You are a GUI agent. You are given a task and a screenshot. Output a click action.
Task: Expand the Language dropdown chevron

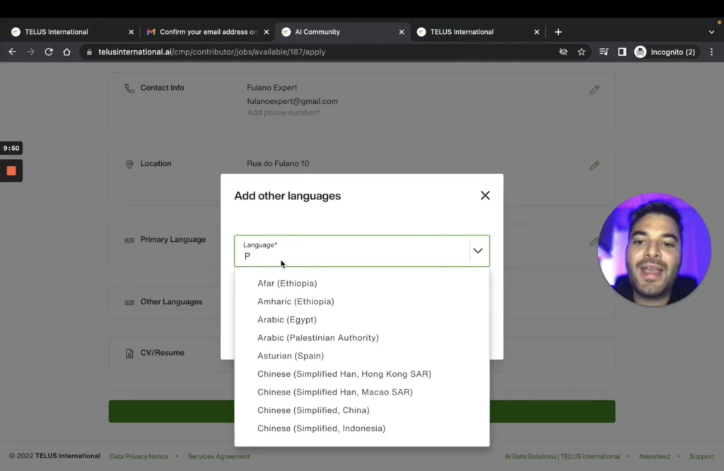[478, 251]
